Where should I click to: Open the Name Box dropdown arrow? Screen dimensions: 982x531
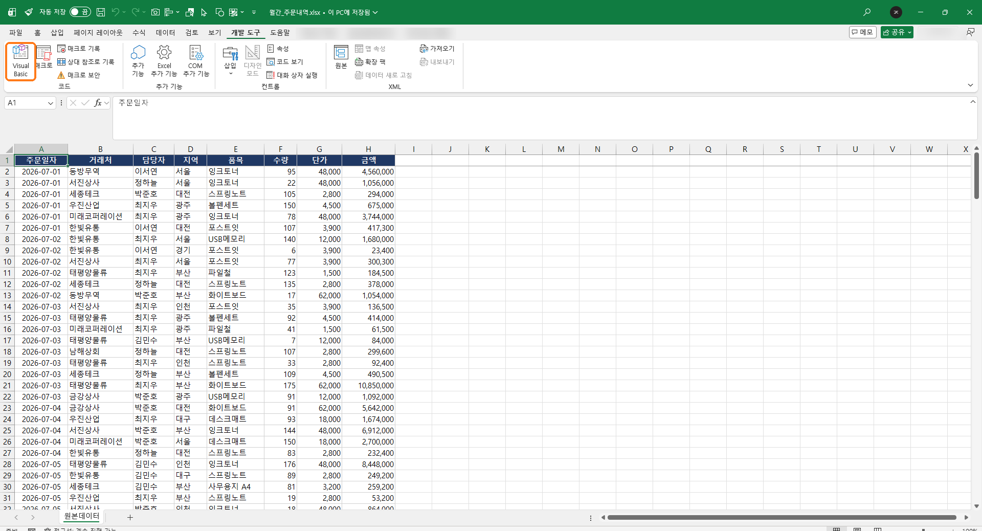pyautogui.click(x=51, y=103)
